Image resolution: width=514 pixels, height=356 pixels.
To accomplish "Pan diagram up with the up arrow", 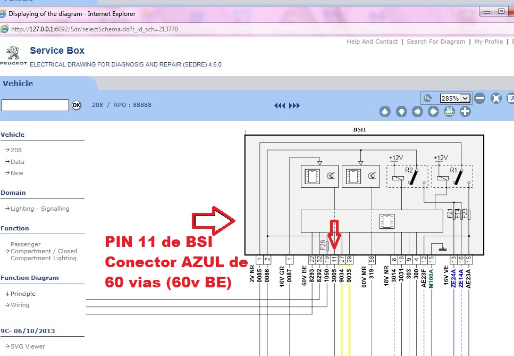I will tap(385, 112).
